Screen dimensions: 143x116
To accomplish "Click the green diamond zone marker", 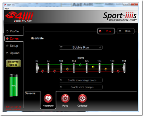I will click(80, 65).
